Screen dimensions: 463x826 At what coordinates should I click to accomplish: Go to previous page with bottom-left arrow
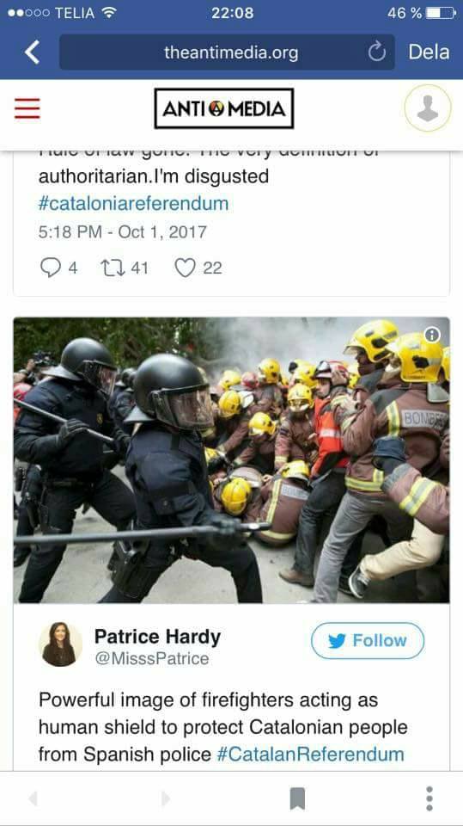[34, 798]
